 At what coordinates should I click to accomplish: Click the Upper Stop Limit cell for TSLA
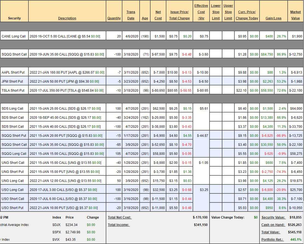[228, 91]
